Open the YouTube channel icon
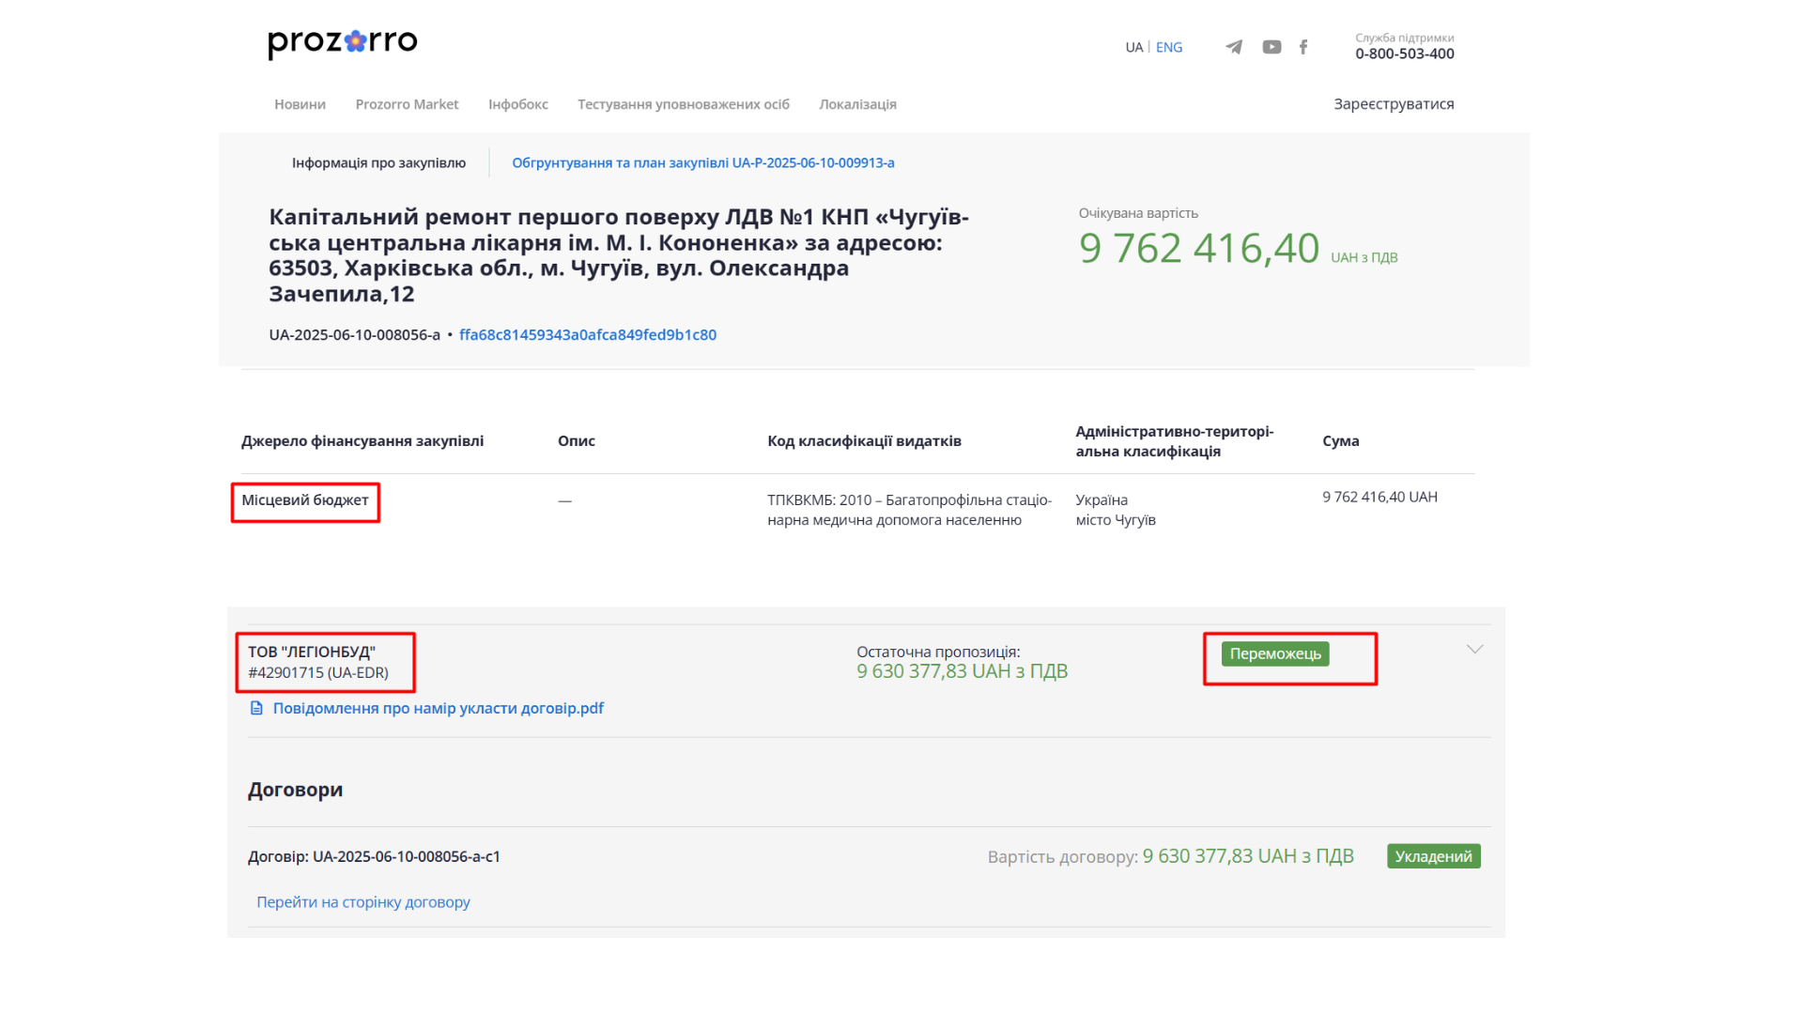The width and height of the screenshot is (1803, 1014). [x=1271, y=47]
